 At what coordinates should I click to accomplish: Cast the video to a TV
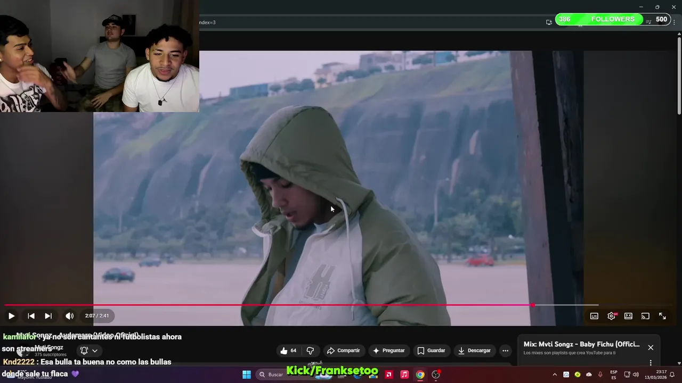pyautogui.click(x=645, y=316)
